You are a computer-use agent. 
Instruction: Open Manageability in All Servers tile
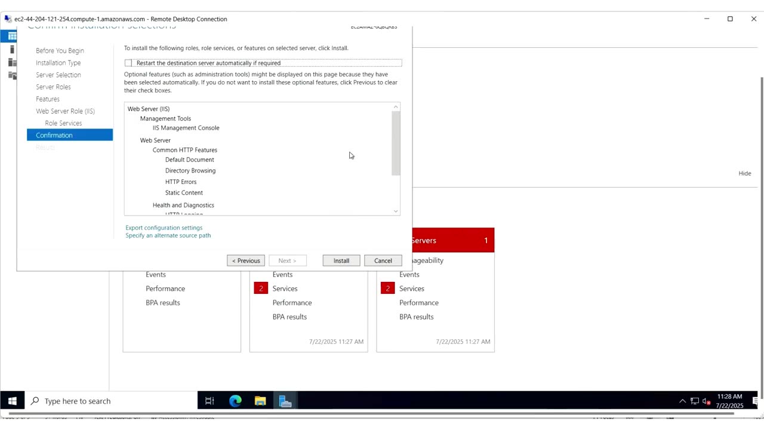click(428, 260)
